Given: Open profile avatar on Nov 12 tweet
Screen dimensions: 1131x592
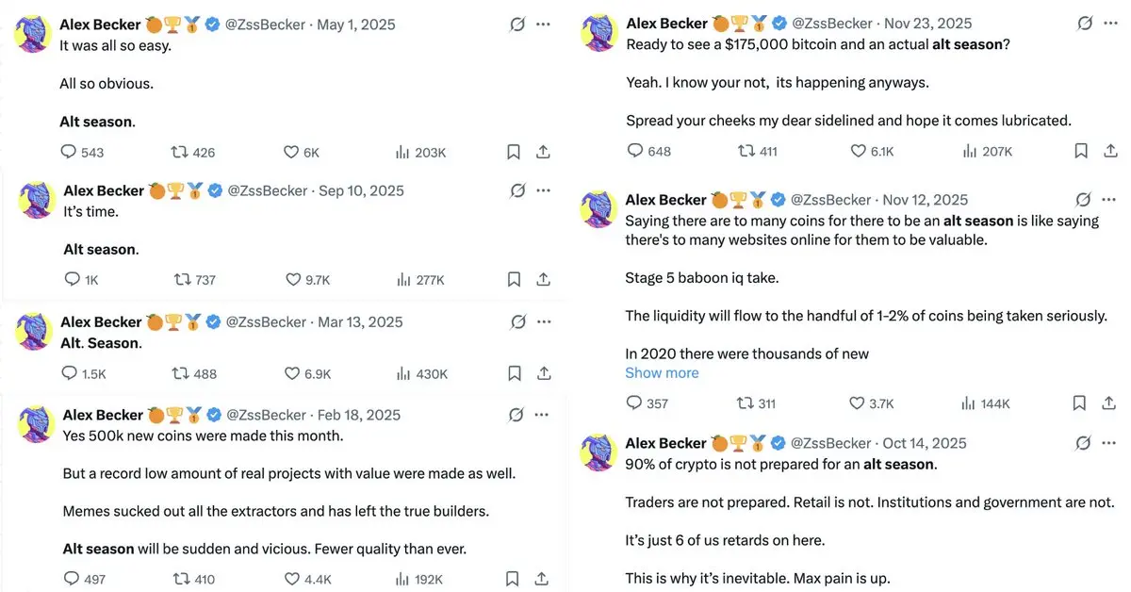Looking at the screenshot, I should (x=598, y=208).
